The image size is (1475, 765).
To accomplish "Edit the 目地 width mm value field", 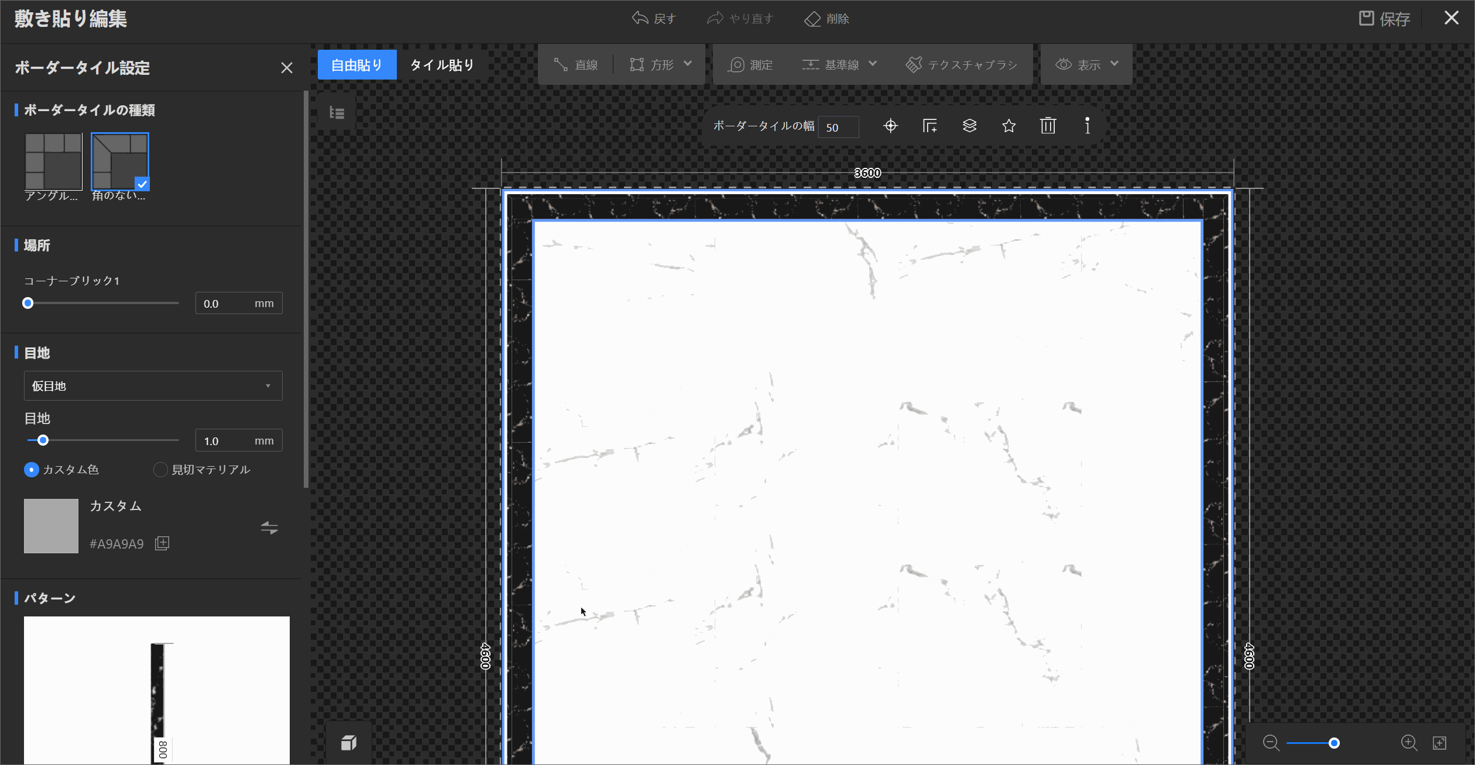I will 239,440.
